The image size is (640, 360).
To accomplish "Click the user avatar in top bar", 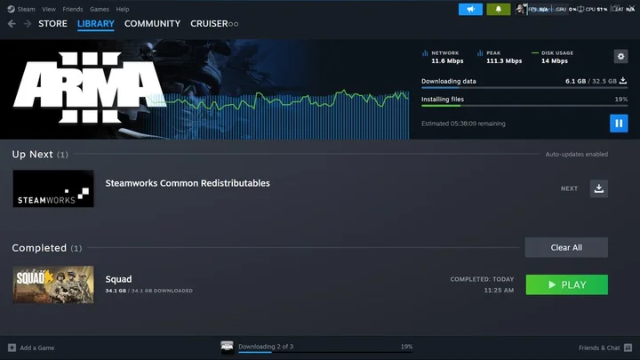I will click(x=520, y=9).
